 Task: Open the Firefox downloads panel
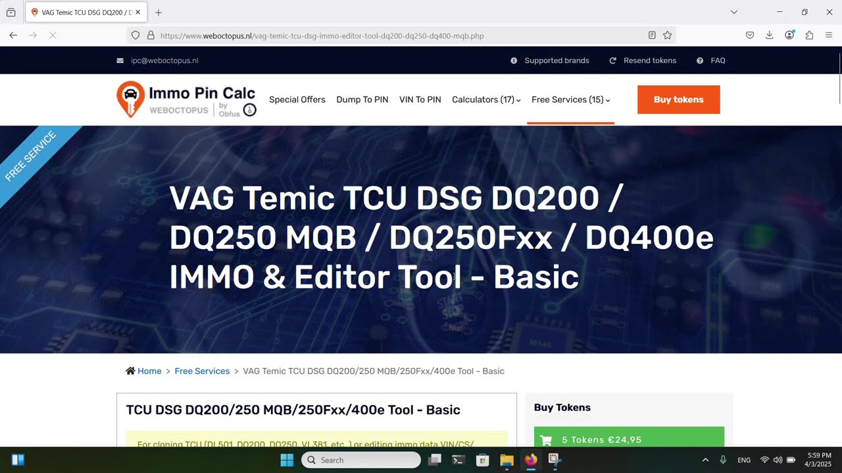(x=769, y=35)
